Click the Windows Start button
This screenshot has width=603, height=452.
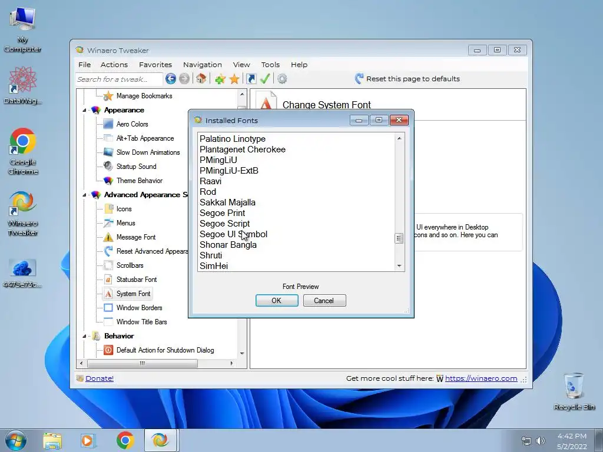coord(15,440)
